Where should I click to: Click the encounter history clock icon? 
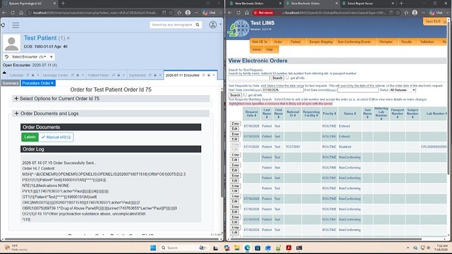point(7,57)
